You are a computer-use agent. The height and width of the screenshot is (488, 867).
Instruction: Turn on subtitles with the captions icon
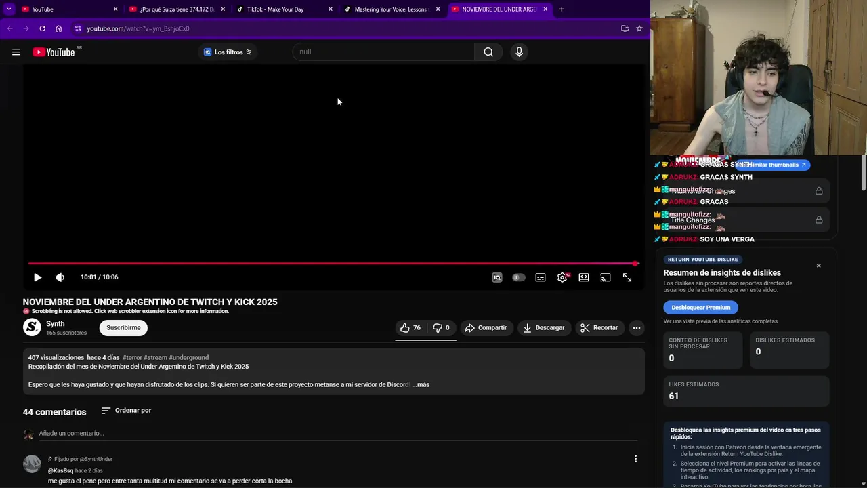coord(541,277)
